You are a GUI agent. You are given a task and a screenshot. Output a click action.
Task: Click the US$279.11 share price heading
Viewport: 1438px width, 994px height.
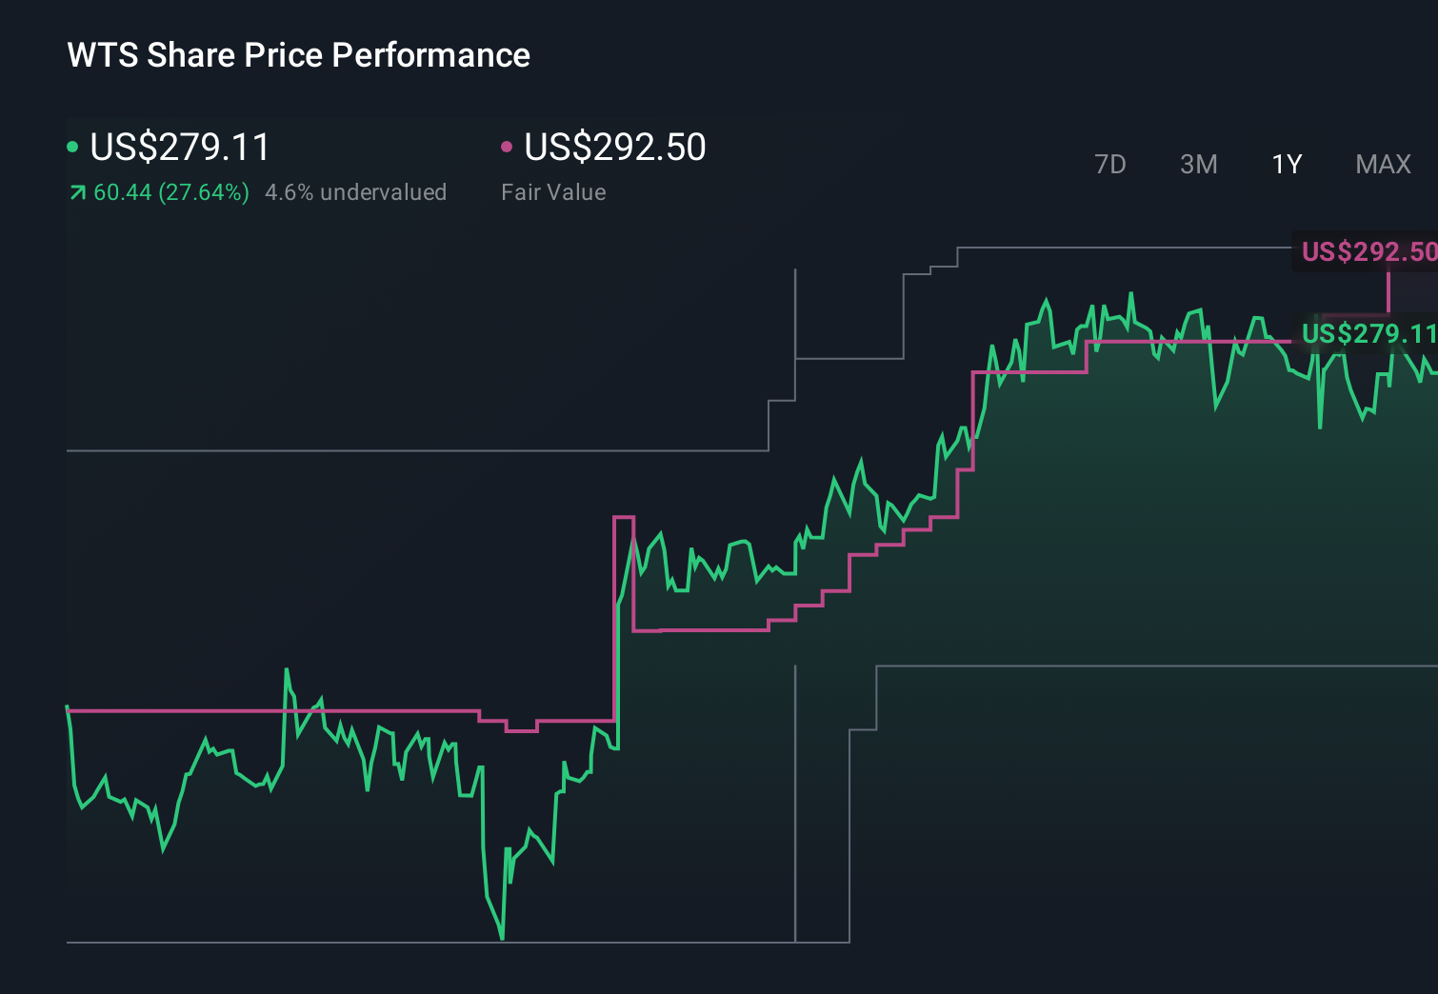tap(180, 148)
